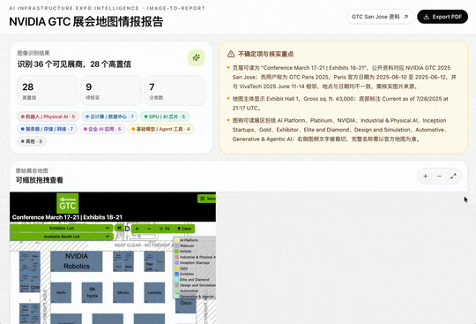The width and height of the screenshot is (476, 324).
Task: Select the 云计算 / 数据中心 · 7 tag
Action: click(109, 117)
